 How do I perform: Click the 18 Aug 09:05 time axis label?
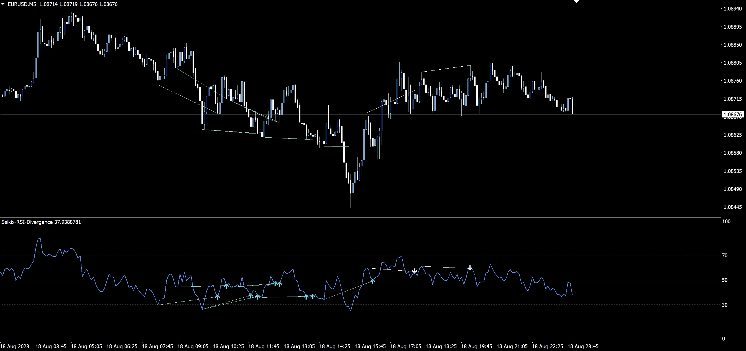click(193, 346)
